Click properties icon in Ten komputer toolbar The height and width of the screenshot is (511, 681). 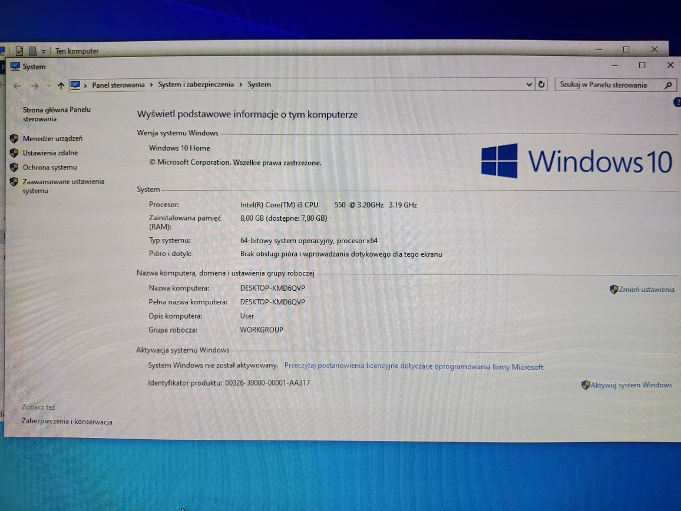(19, 51)
